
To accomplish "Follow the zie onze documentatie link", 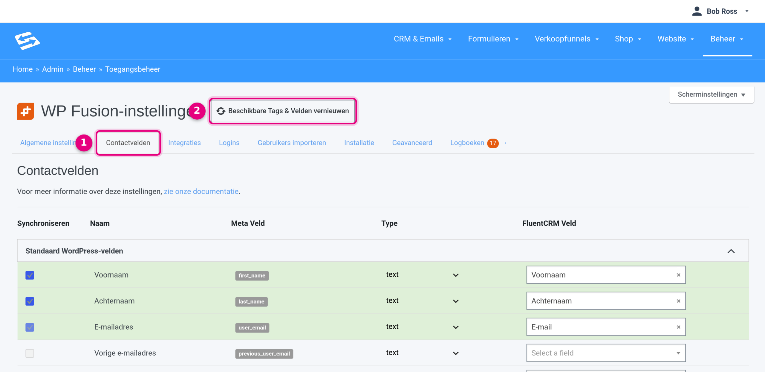I will (201, 192).
